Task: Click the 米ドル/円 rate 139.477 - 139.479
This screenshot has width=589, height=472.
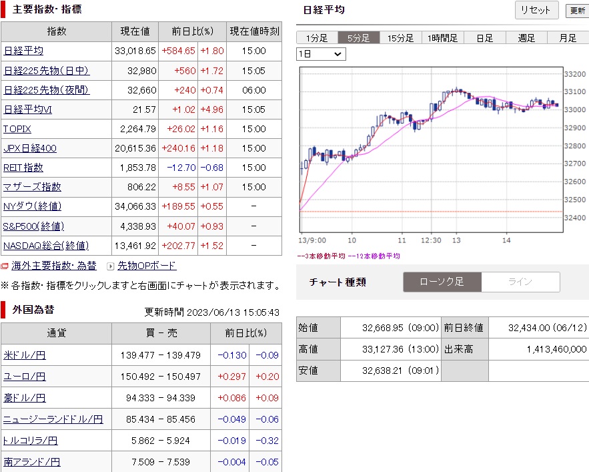Action: [x=160, y=355]
